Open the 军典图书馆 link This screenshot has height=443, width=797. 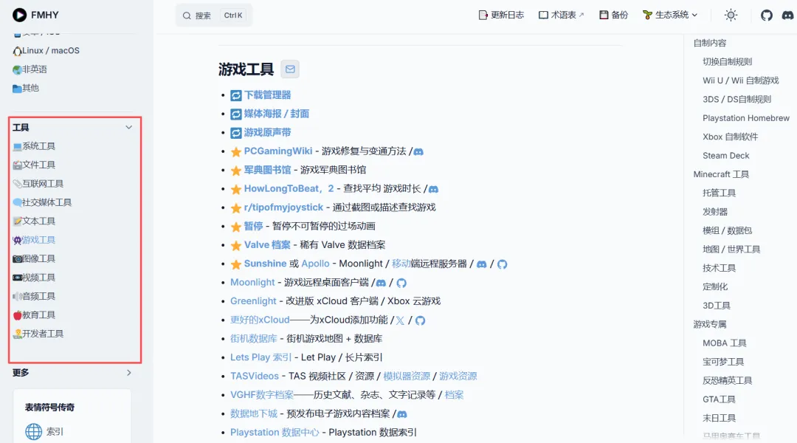tap(267, 170)
